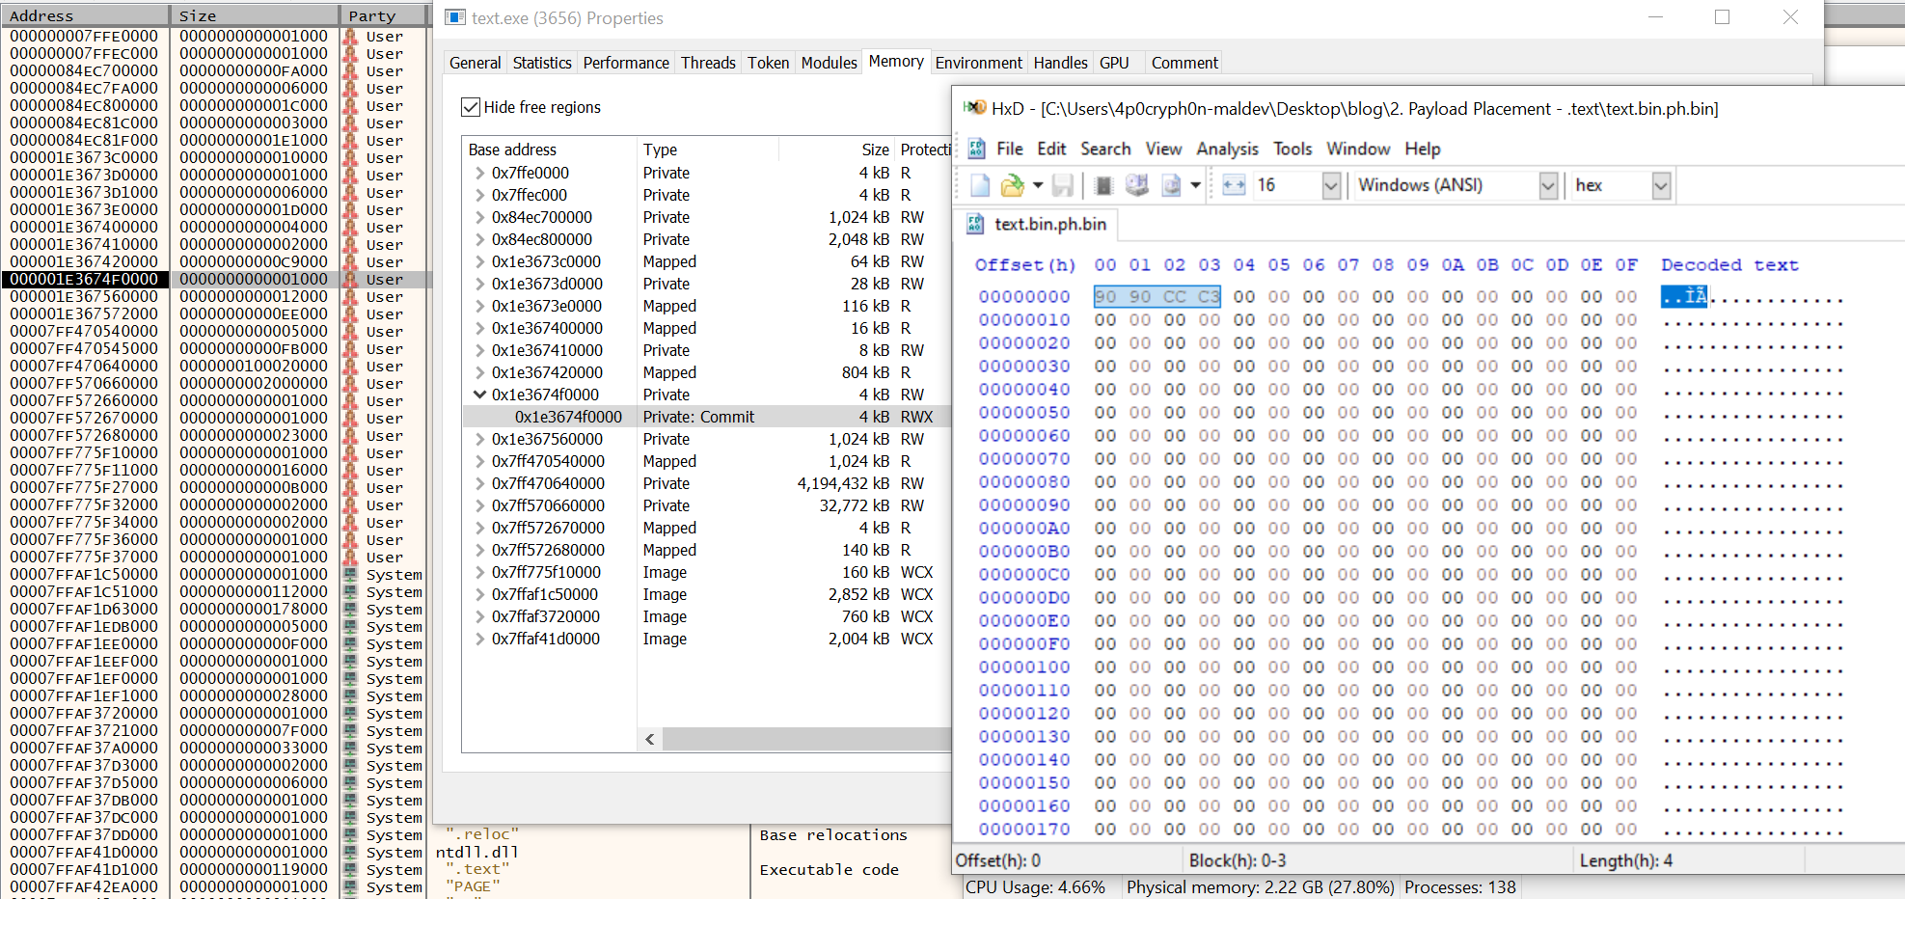Click the User icon in the 000001E3674F0000 row
Screen dimensions: 1905x926
[x=349, y=280]
